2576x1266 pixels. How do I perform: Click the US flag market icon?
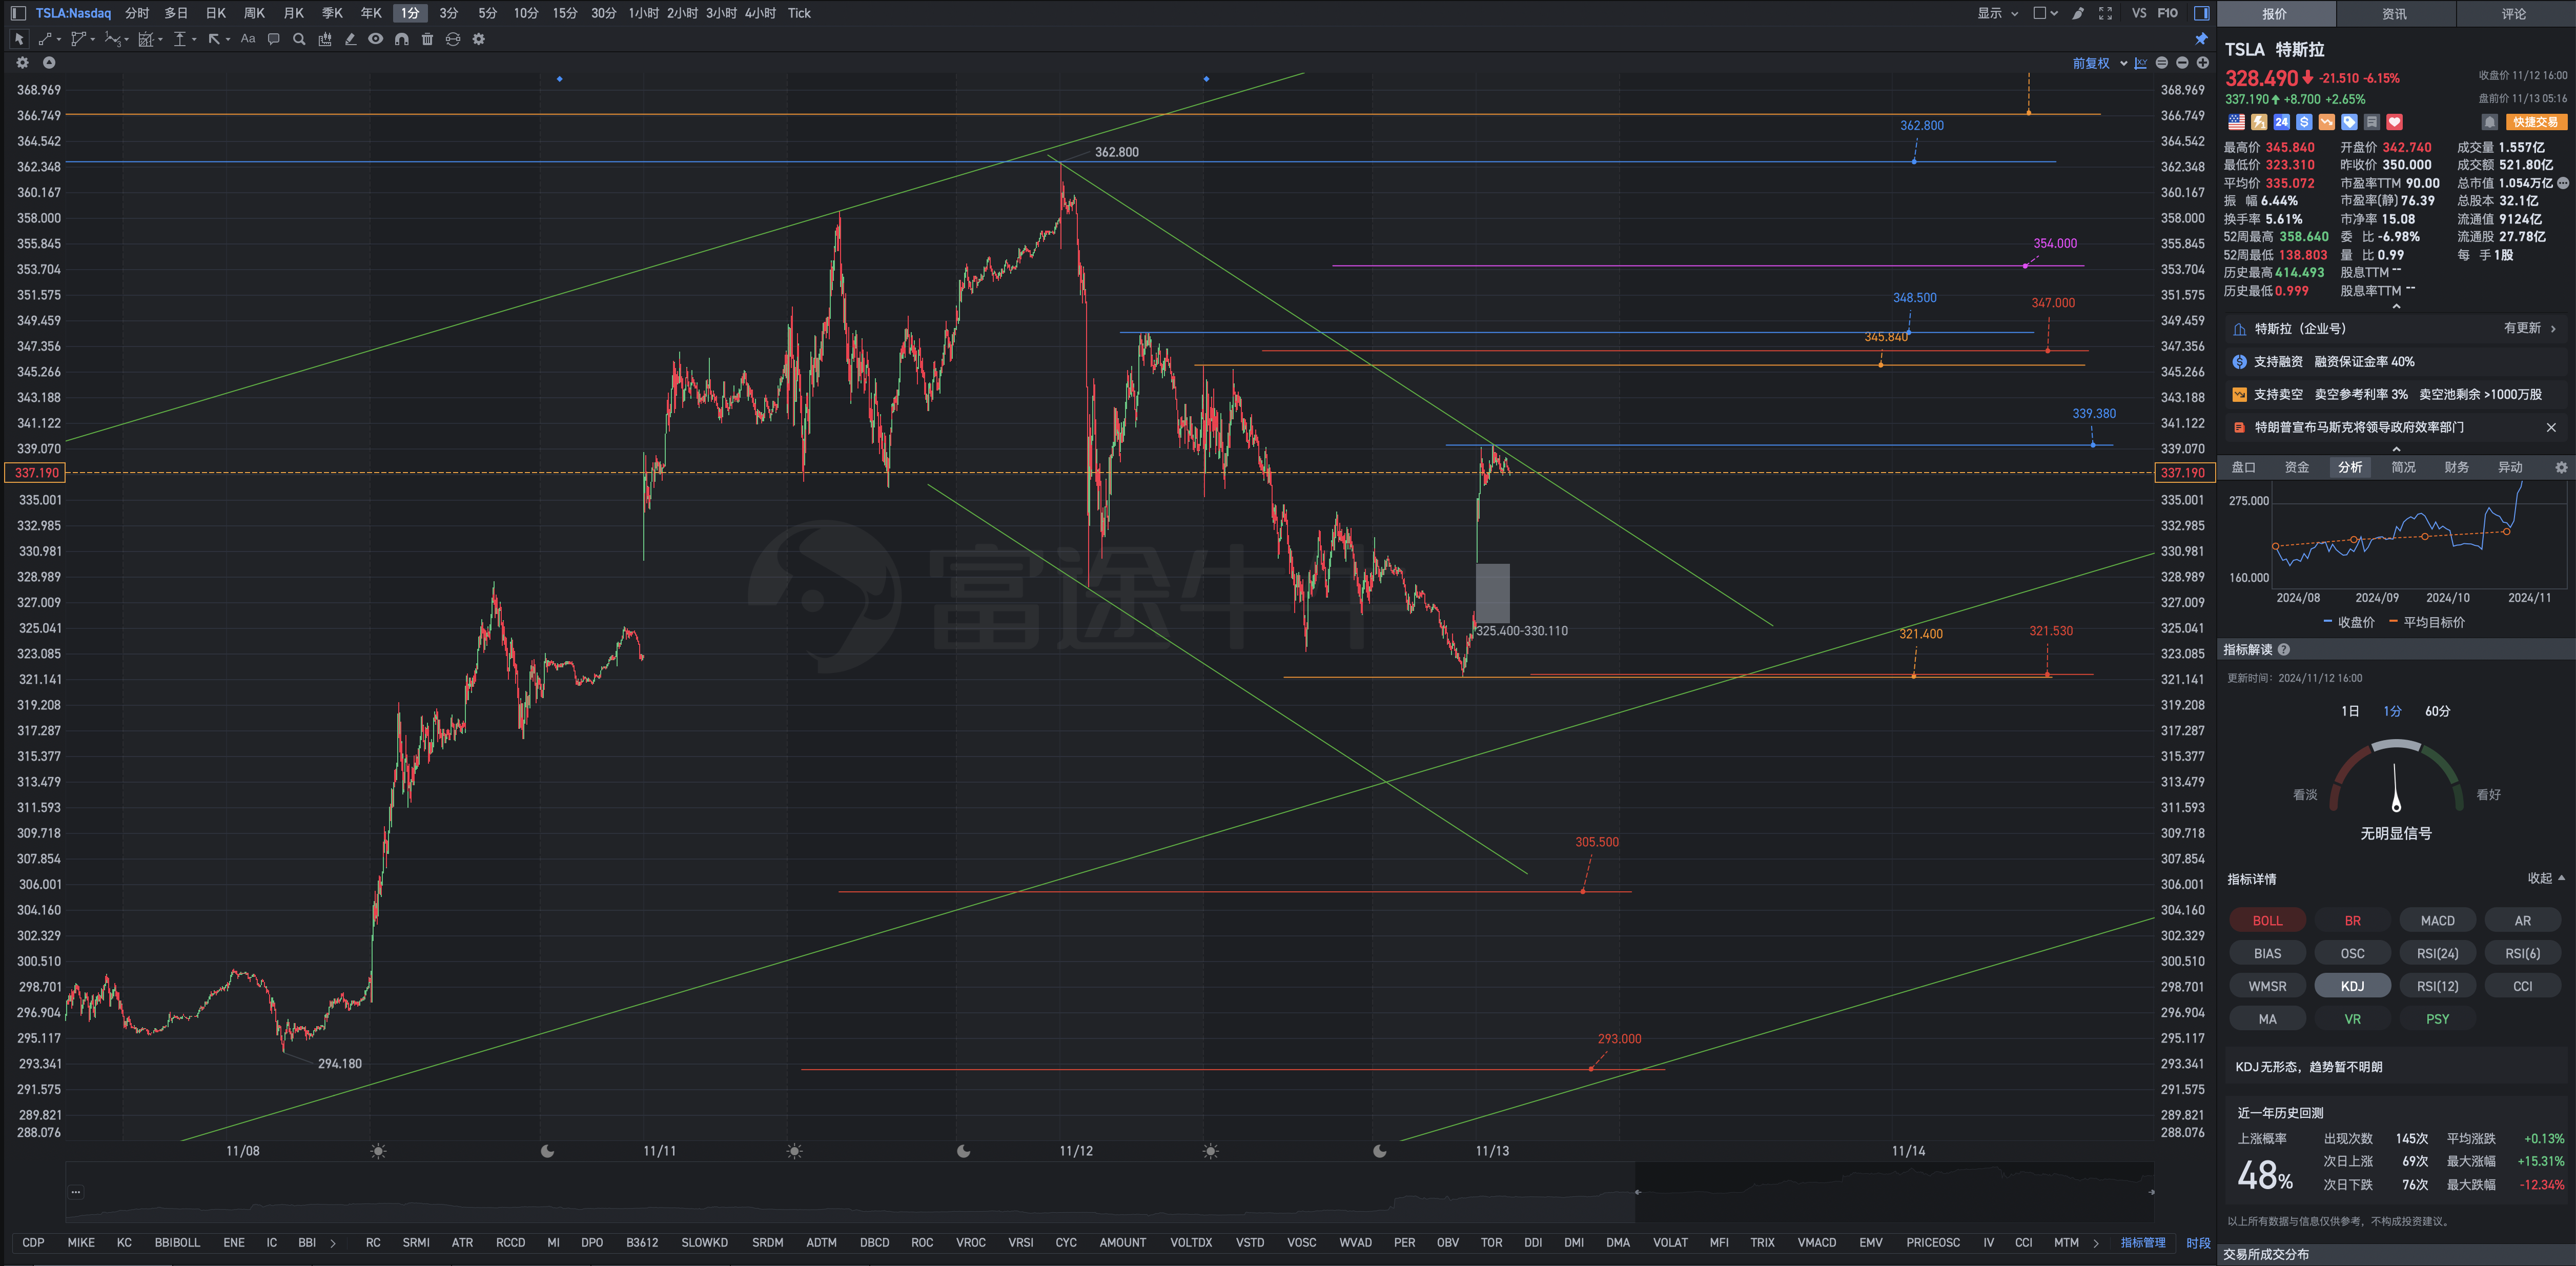(2236, 122)
